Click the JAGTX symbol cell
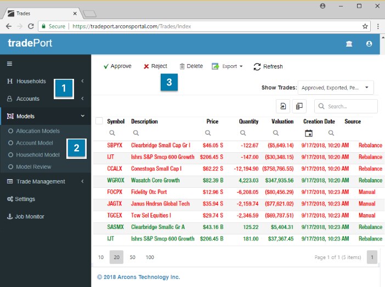Viewport: 385px width, 287px height. [x=114, y=204]
